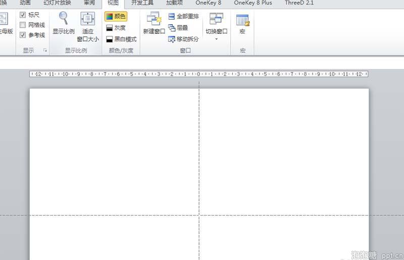Open a 新建窗口 new window

pyautogui.click(x=154, y=23)
